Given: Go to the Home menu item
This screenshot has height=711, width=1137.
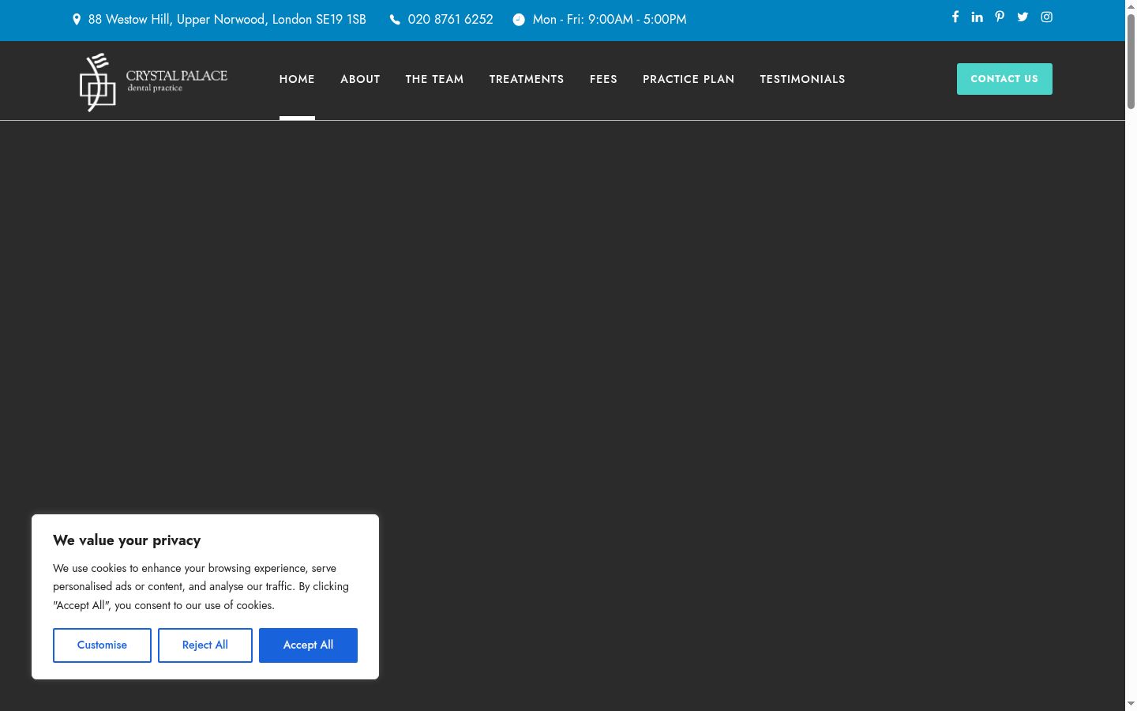Looking at the screenshot, I should 297,79.
